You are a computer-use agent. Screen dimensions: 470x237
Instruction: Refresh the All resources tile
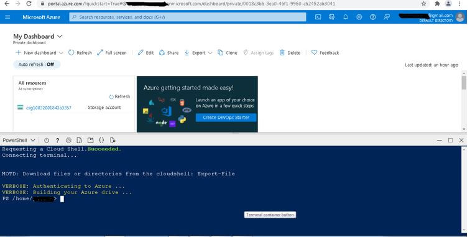119,96
